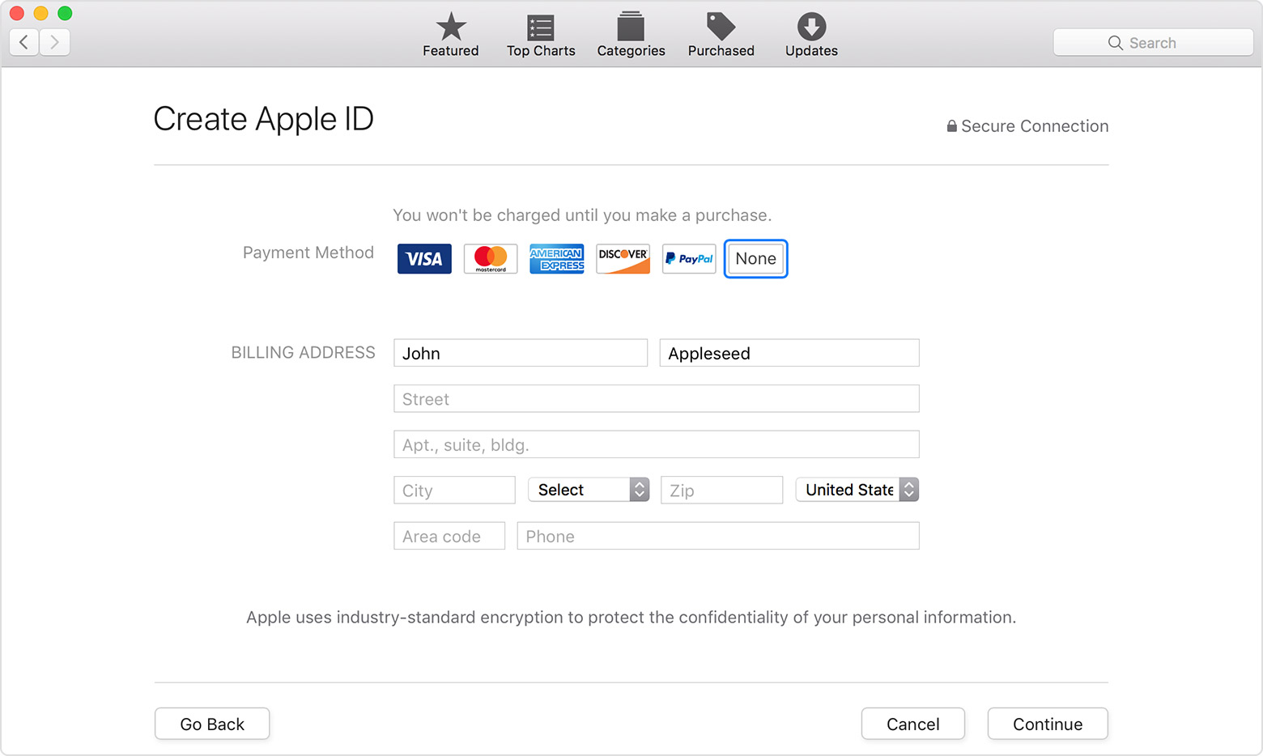
Task: Click the Zip field
Action: click(721, 491)
